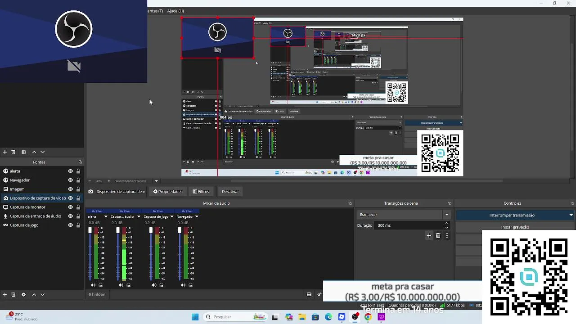
Task: Open Google Chrome from the taskbar
Action: [x=368, y=317]
